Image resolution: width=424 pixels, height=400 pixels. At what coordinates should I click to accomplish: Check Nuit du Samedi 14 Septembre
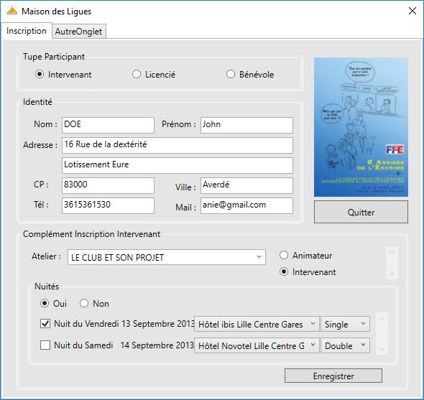[45, 345]
